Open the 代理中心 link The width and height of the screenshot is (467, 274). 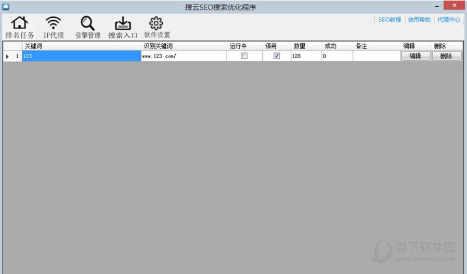tap(448, 20)
